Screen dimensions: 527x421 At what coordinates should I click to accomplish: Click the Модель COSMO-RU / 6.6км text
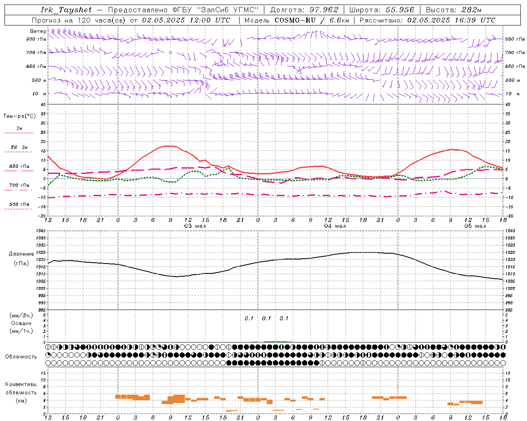pos(297,20)
